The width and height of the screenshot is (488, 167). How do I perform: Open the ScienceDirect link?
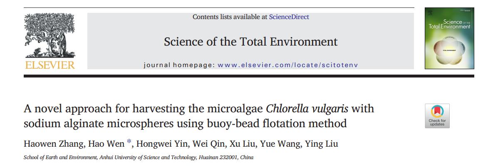coord(289,17)
